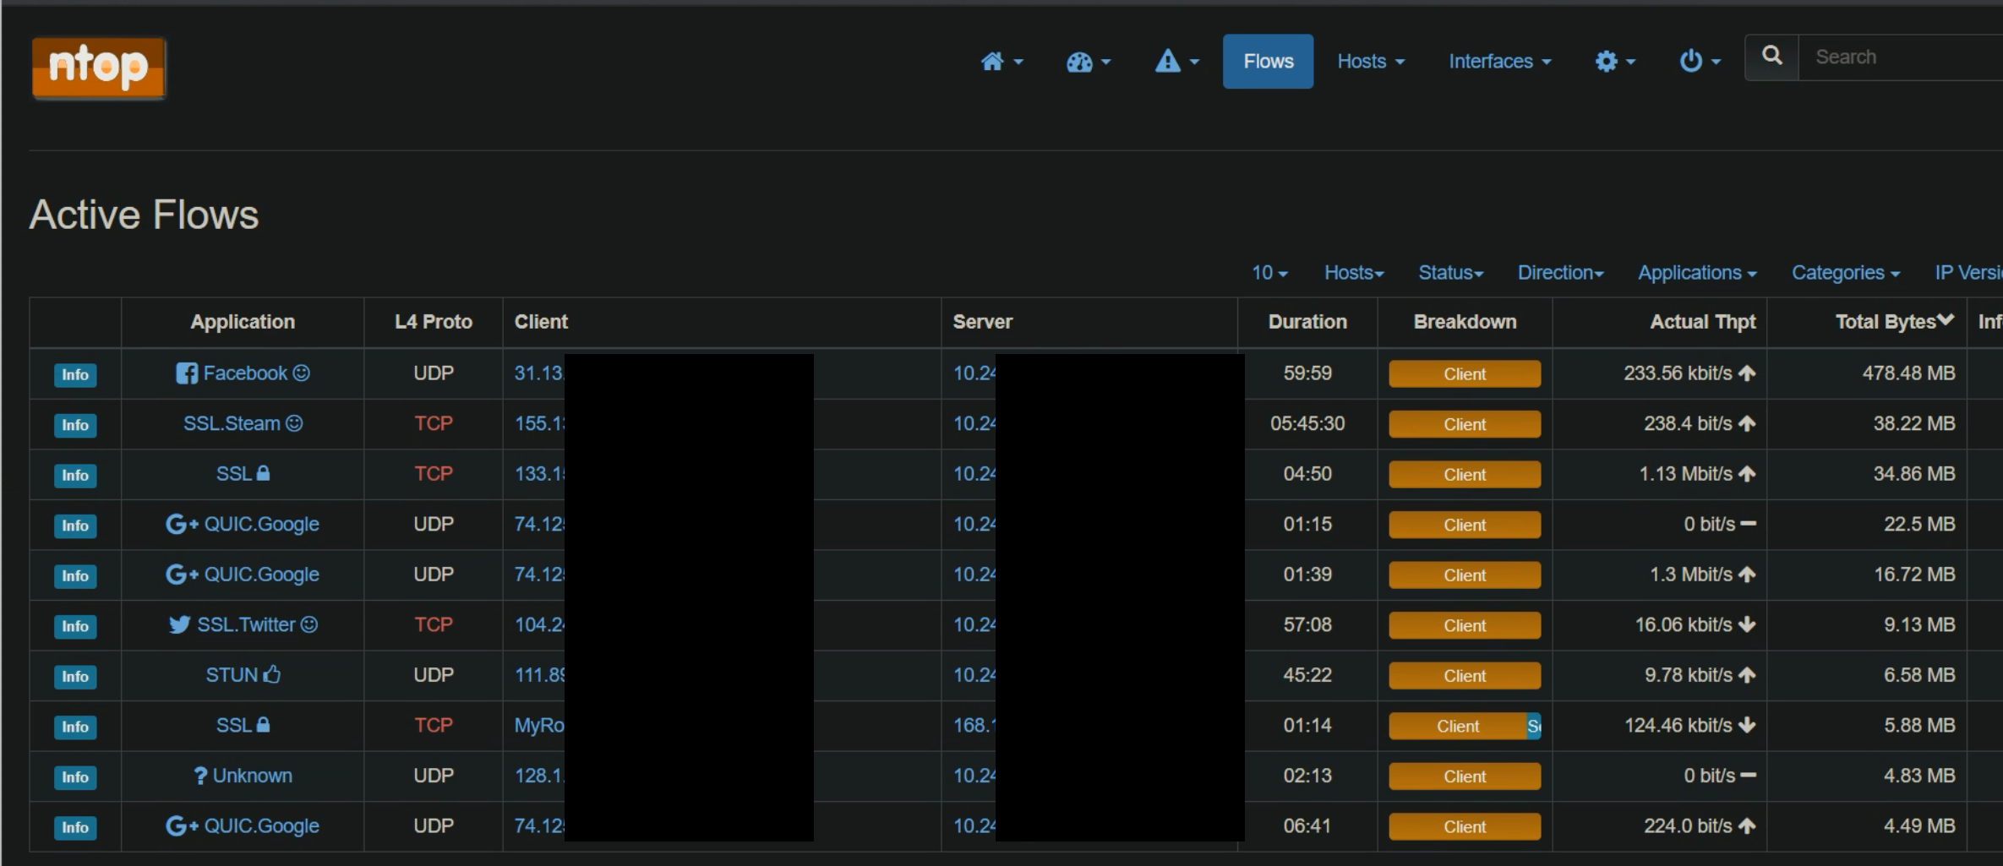Click the Google icon in 22.5 MB row
2003x866 pixels.
tap(182, 525)
